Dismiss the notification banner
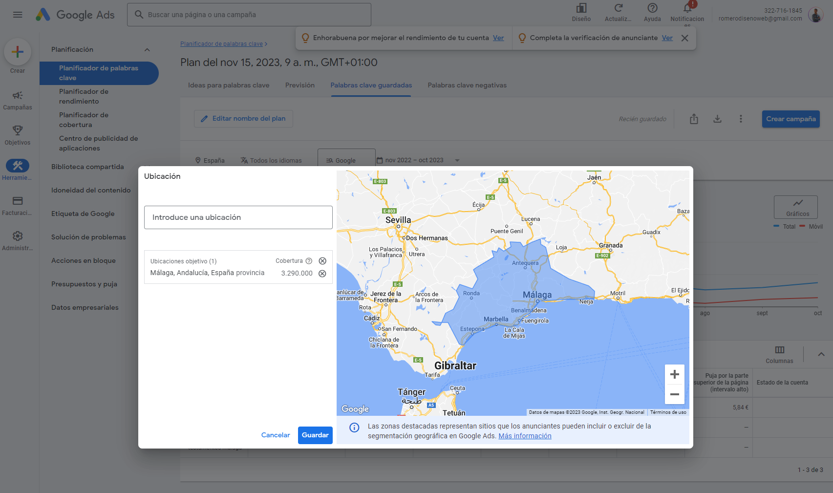 pyautogui.click(x=684, y=38)
